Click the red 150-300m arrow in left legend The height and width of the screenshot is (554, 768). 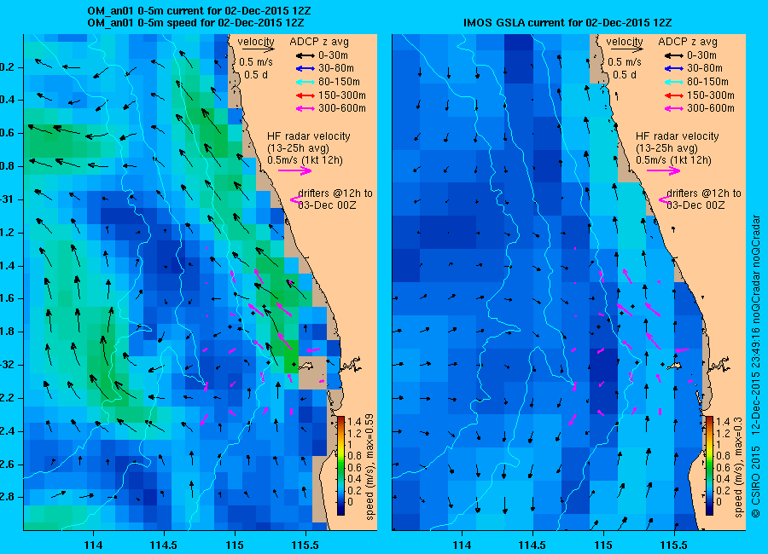click(x=305, y=95)
